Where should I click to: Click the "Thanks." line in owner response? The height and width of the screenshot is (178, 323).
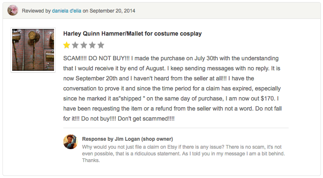(x=91, y=160)
